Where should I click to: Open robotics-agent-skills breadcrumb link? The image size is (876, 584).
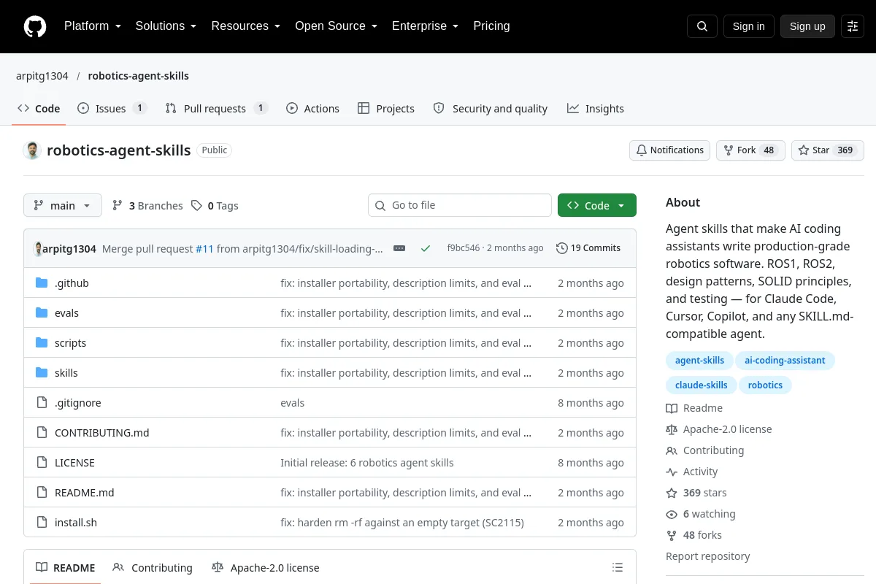139,76
